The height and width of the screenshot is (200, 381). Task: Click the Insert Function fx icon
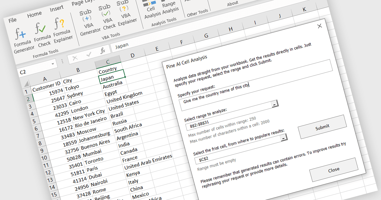coord(103,51)
